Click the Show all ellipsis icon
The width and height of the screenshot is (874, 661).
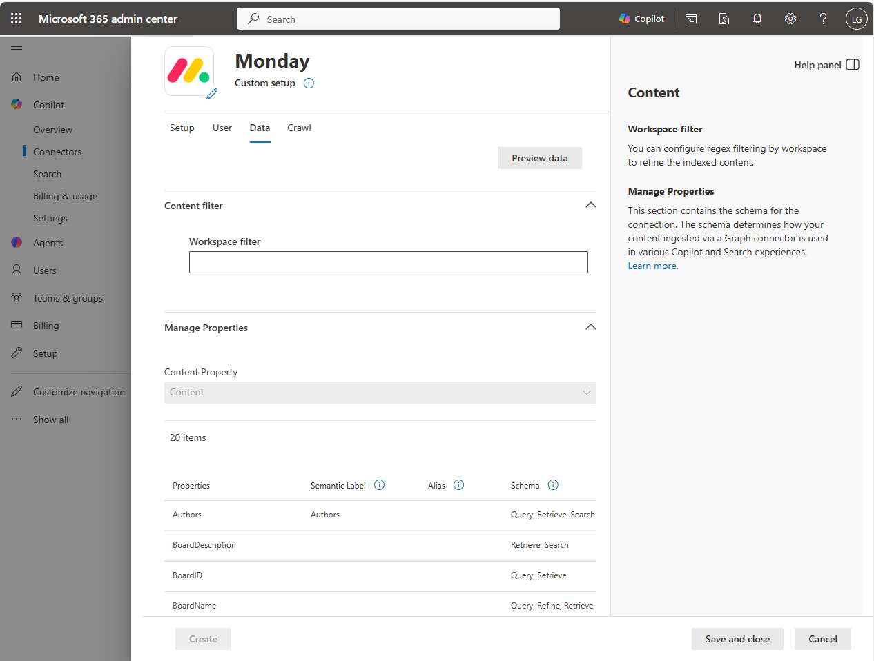(17, 419)
